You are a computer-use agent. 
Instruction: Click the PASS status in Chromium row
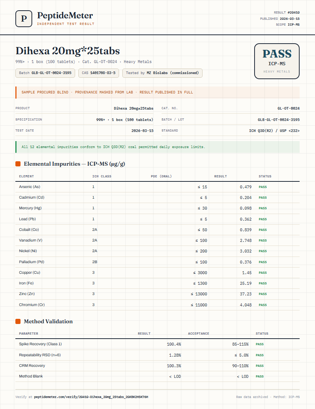click(x=263, y=305)
